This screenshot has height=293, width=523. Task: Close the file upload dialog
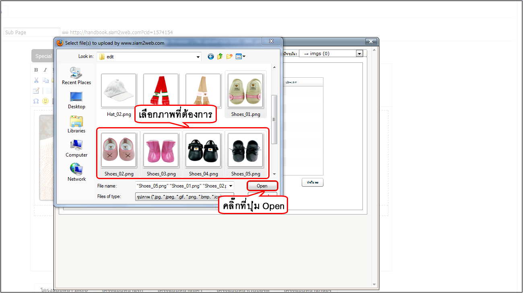click(271, 41)
